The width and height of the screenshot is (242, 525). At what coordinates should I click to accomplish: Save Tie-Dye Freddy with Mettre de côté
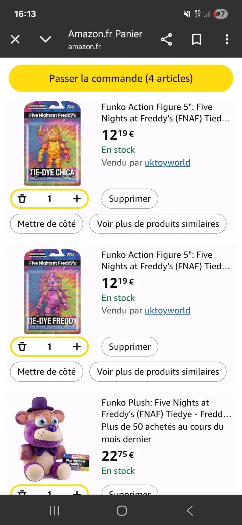pos(47,372)
